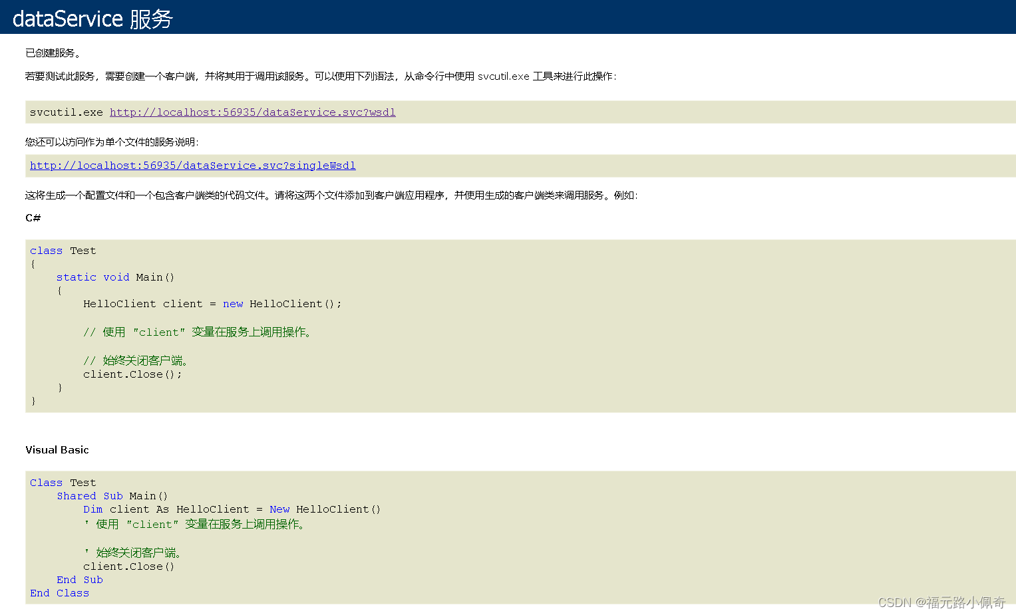The image size is (1016, 615).
Task: Click the "End Sub" line
Action: pos(79,580)
